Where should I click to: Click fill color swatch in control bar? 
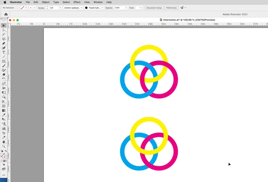point(22,8)
